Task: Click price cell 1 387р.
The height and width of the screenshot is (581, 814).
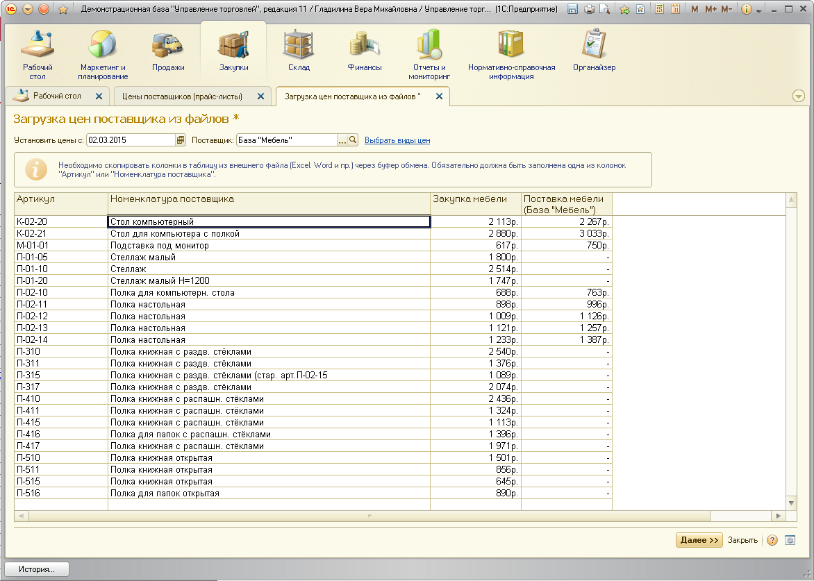Action: point(566,339)
